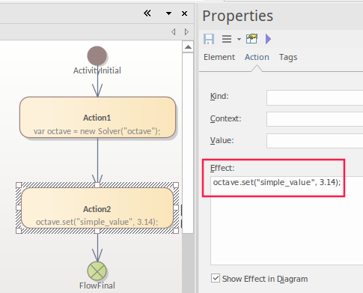
Task: Click the diagram scrollbar up arrow
Action: pyautogui.click(x=188, y=47)
